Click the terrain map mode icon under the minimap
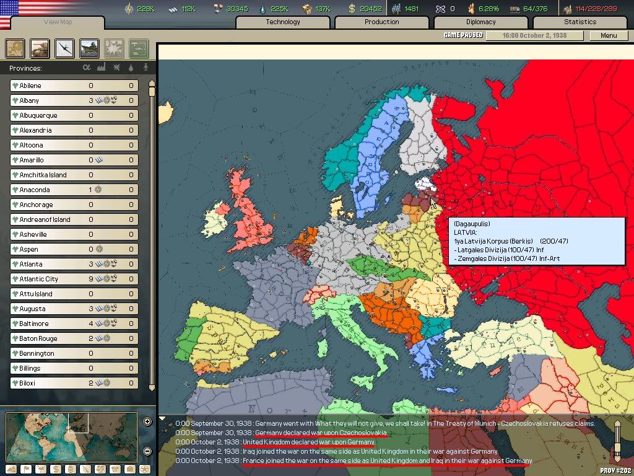 [x=11, y=468]
